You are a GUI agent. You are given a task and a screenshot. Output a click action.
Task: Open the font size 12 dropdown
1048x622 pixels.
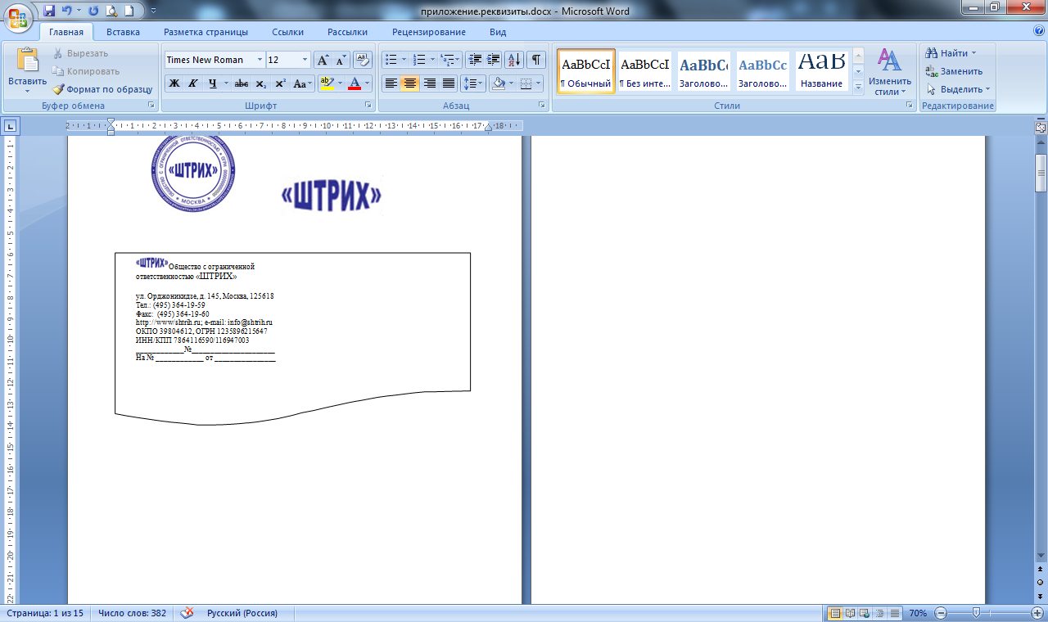click(x=305, y=60)
